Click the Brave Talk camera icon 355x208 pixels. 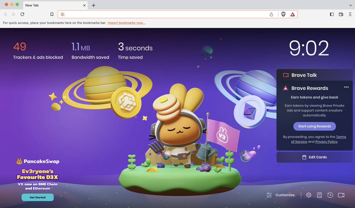click(286, 75)
